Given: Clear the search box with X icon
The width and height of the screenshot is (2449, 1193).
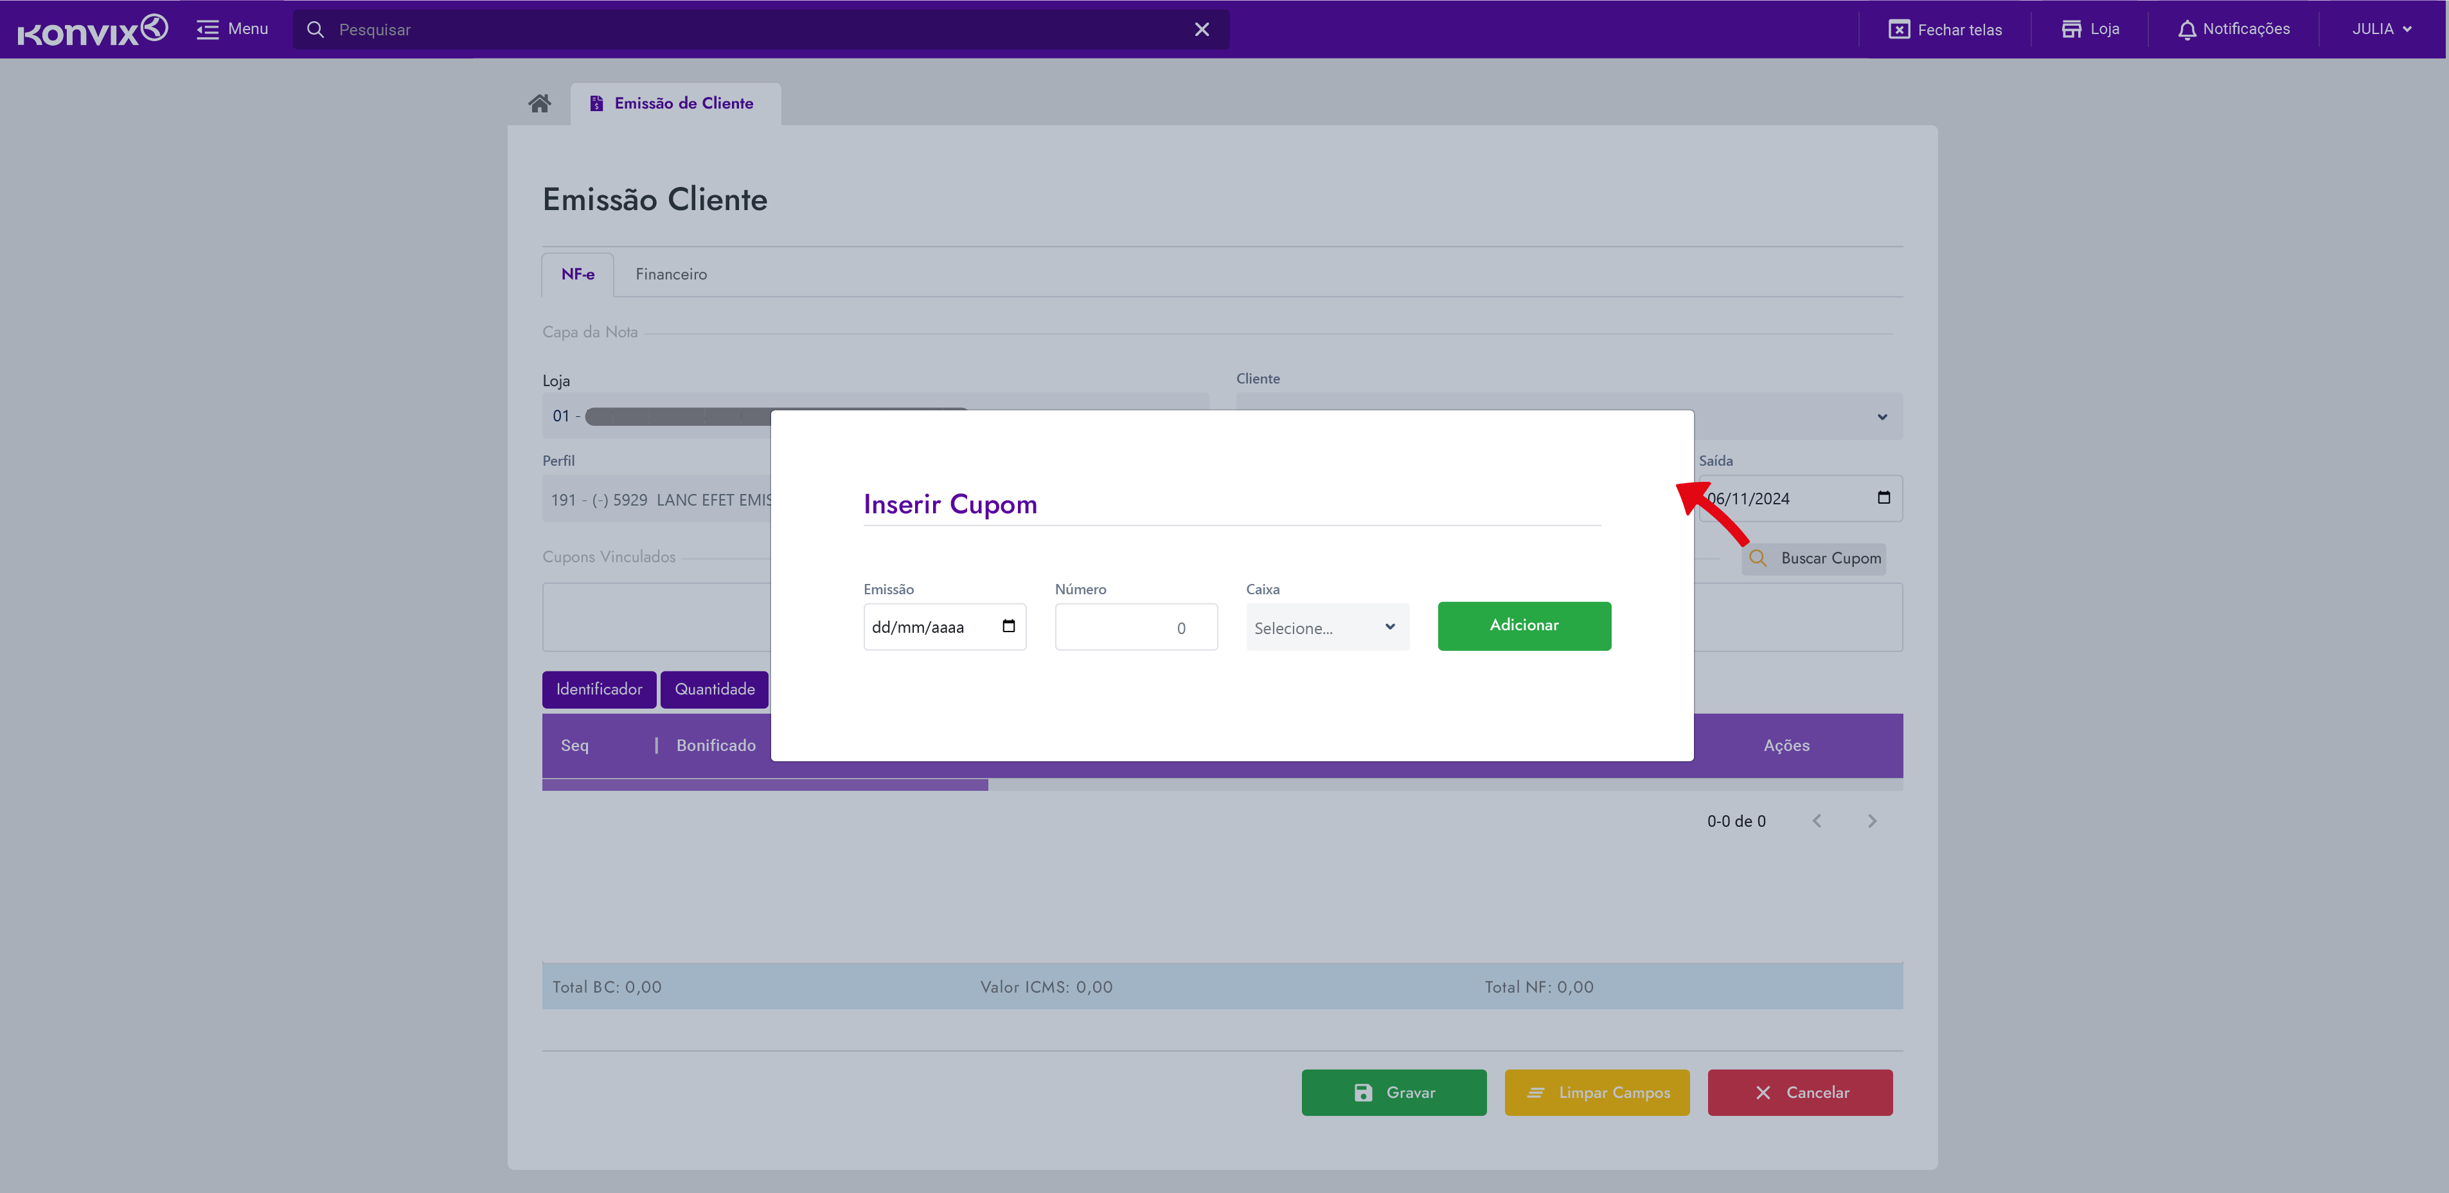Looking at the screenshot, I should coord(1202,30).
